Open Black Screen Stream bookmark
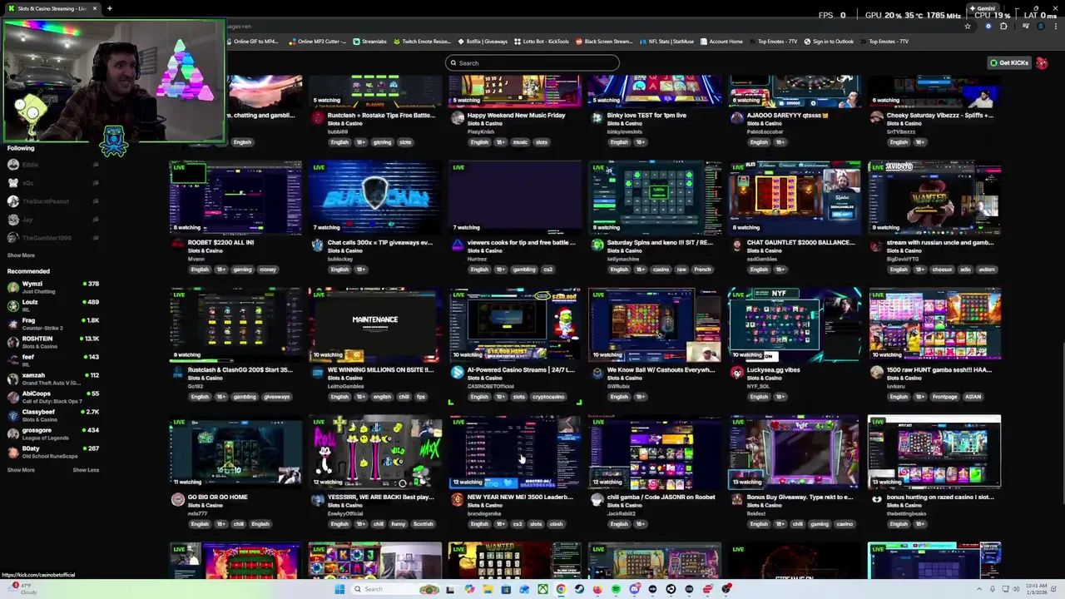Image resolution: width=1065 pixels, height=599 pixels. [604, 42]
